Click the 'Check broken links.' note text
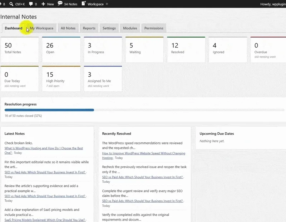This screenshot has width=286, height=222. [x=19, y=143]
